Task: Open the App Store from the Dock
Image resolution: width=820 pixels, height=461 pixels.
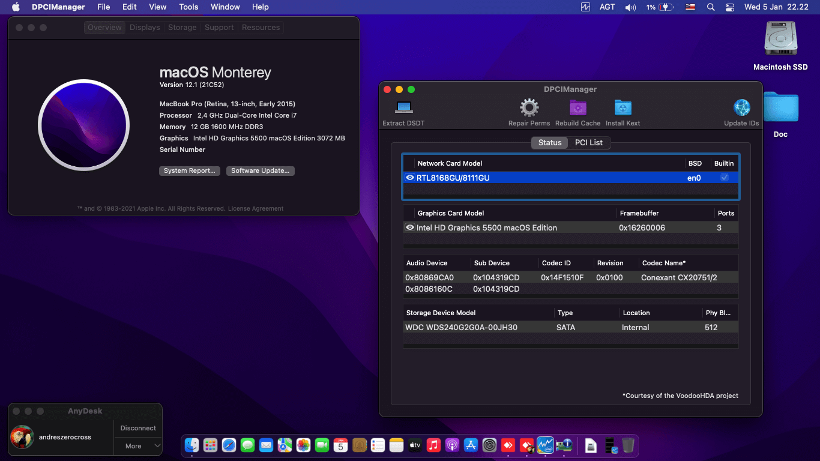Action: [471, 446]
